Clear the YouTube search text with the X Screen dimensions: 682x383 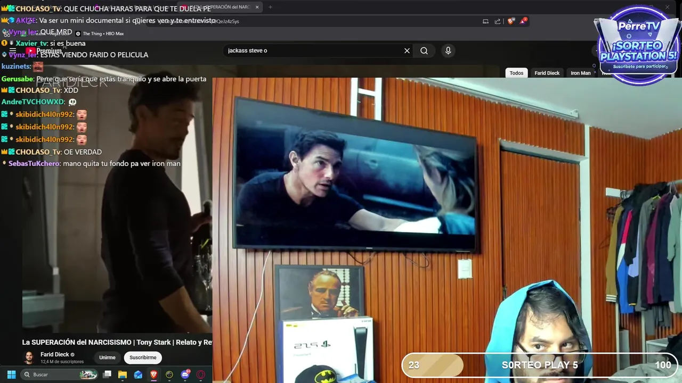pyautogui.click(x=407, y=51)
